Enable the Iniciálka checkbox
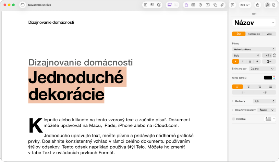 pos(233,119)
